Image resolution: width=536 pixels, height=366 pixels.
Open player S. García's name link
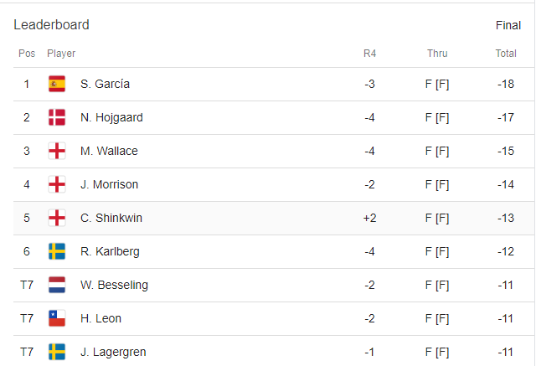(105, 84)
